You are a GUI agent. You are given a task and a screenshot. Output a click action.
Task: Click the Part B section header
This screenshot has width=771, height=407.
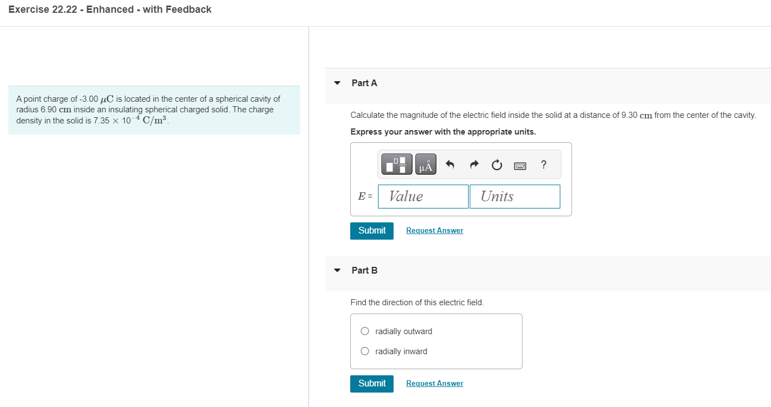[364, 270]
